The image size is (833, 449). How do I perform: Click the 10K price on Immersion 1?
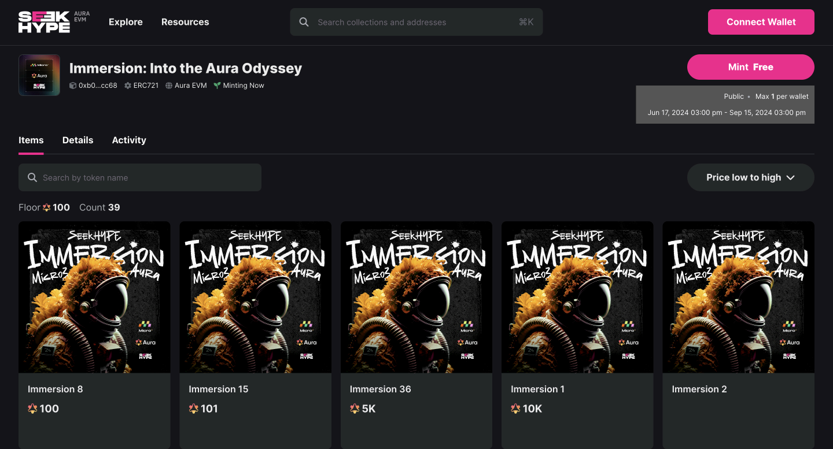pyautogui.click(x=533, y=409)
